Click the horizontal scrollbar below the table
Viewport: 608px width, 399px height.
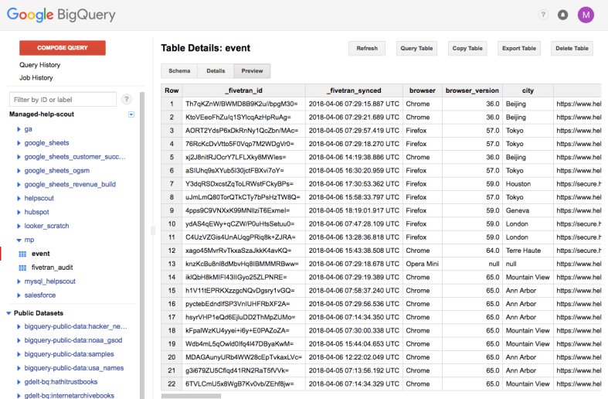tap(191, 396)
